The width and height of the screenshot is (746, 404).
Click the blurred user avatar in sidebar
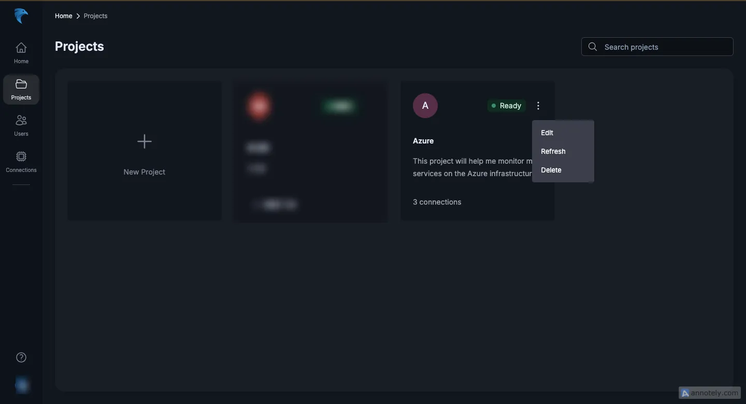click(22, 385)
